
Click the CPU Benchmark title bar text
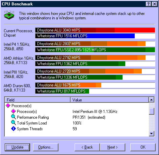(x=17, y=4)
